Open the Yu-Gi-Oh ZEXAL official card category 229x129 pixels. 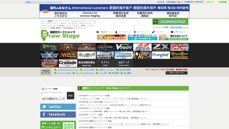(x=68, y=47)
